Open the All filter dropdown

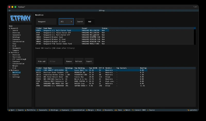pyautogui.click(x=66, y=22)
